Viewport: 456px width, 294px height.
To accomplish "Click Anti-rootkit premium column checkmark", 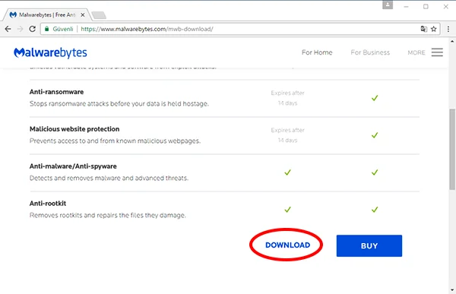I will (375, 210).
